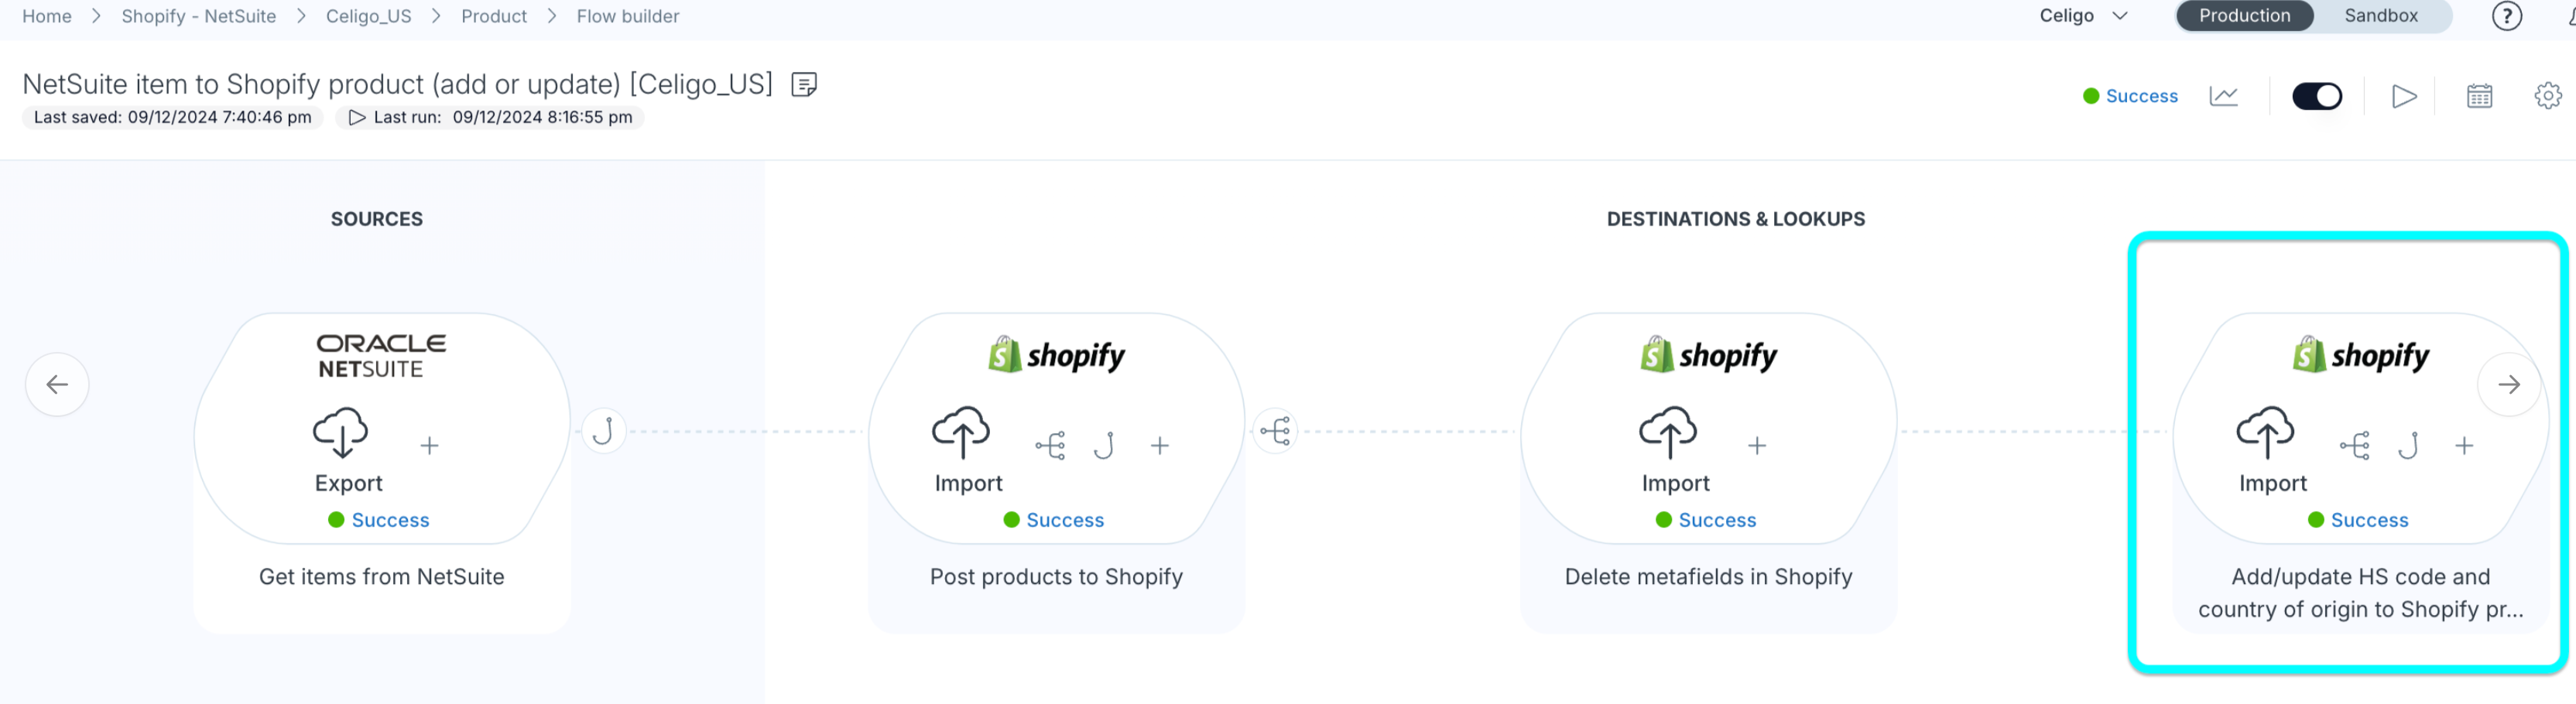Image resolution: width=2576 pixels, height=704 pixels.
Task: Click Shopify logo in Add/update HS code bubble
Action: [2360, 355]
